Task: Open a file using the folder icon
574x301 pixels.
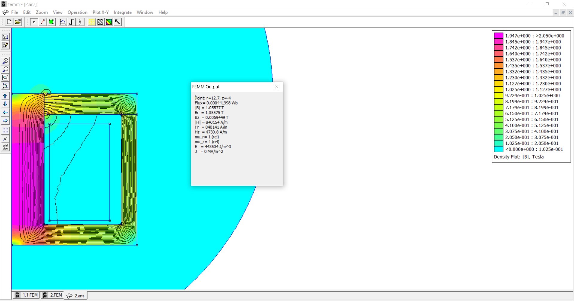Action: click(18, 22)
